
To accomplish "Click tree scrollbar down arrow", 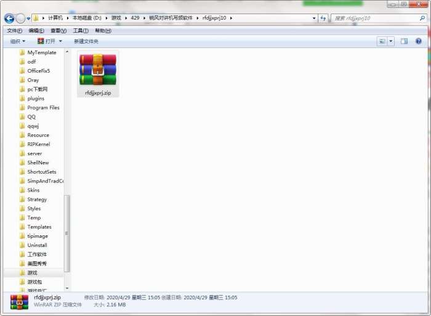I will point(66,288).
